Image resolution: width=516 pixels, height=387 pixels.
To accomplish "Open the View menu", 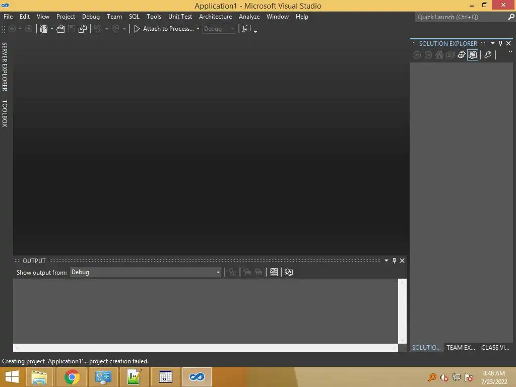I will pyautogui.click(x=43, y=17).
